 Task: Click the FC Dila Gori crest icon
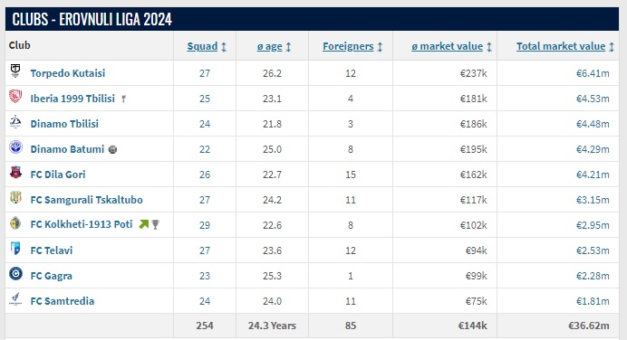(x=15, y=173)
